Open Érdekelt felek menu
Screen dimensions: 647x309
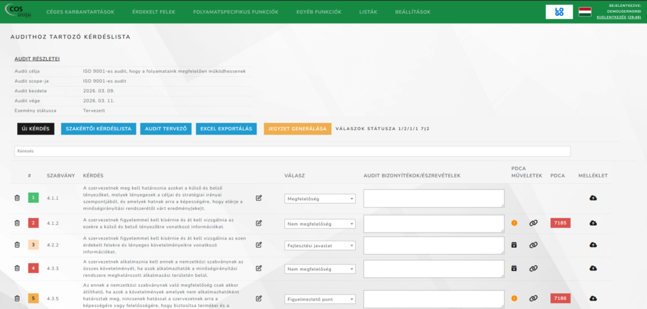tap(154, 12)
